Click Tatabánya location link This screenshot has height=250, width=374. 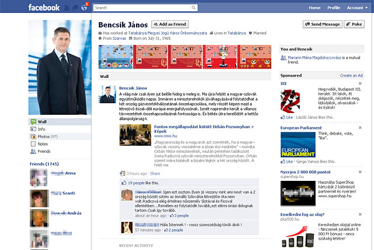(x=237, y=33)
